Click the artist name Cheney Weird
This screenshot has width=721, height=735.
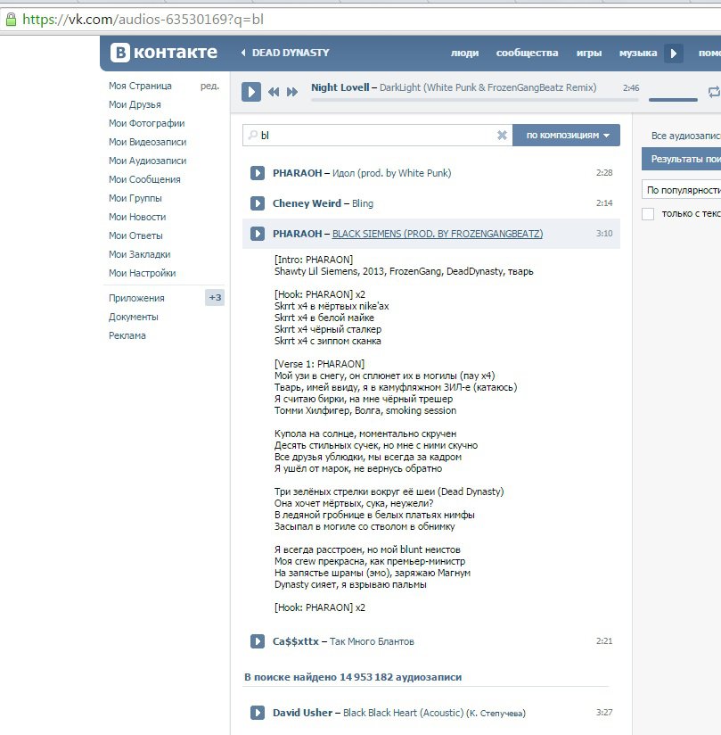coord(307,203)
